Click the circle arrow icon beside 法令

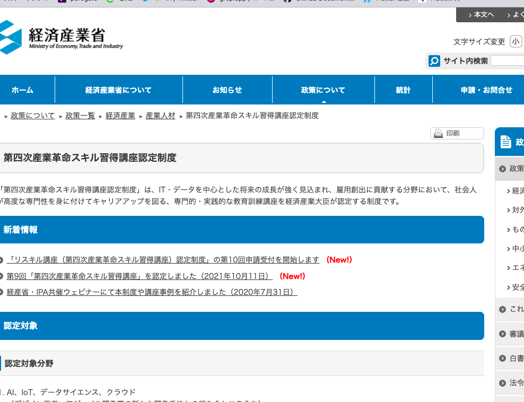click(x=502, y=383)
